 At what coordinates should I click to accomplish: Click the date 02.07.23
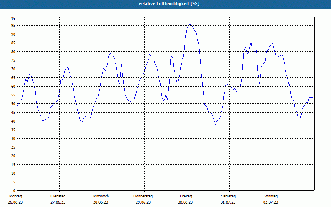(271, 202)
